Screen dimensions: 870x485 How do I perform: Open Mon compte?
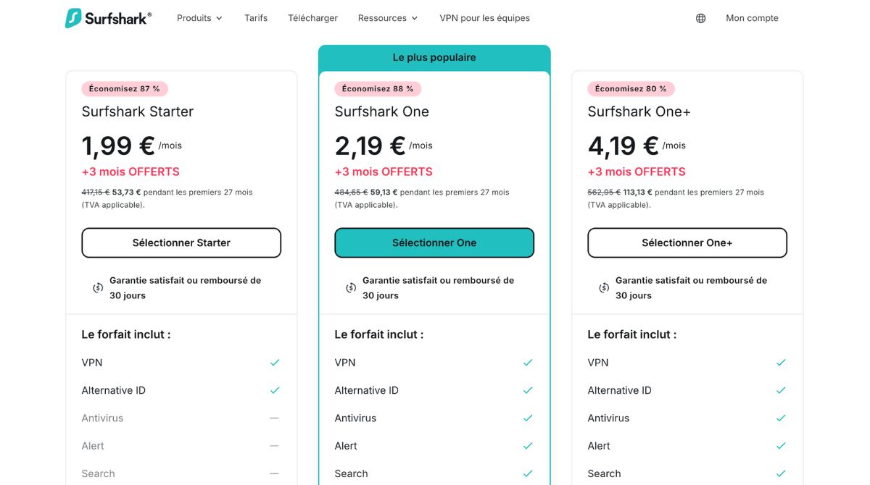pos(752,17)
